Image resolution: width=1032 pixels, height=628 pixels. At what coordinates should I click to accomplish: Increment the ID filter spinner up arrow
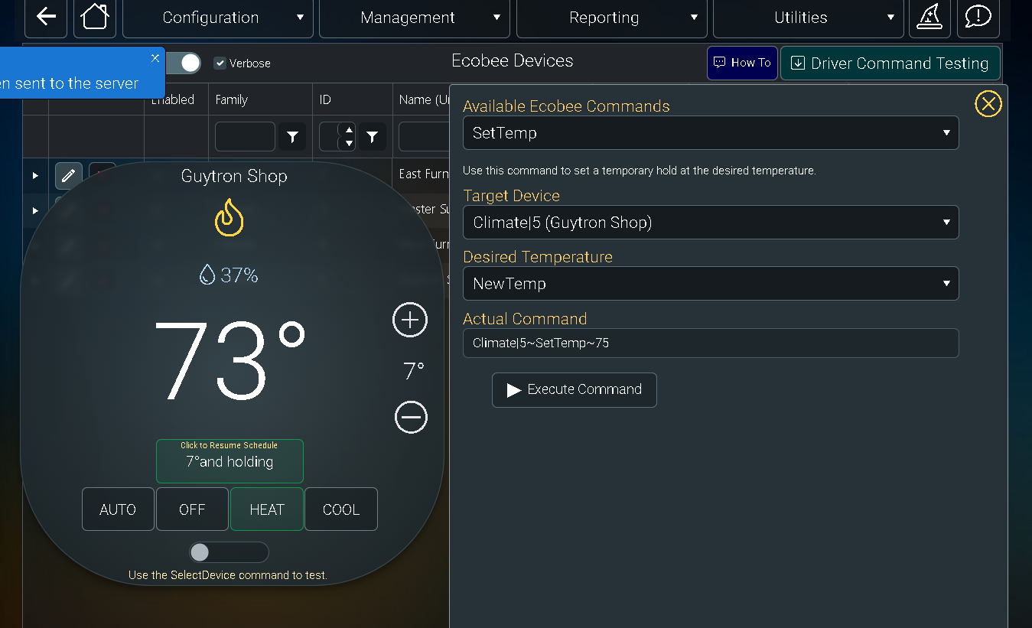pos(349,130)
